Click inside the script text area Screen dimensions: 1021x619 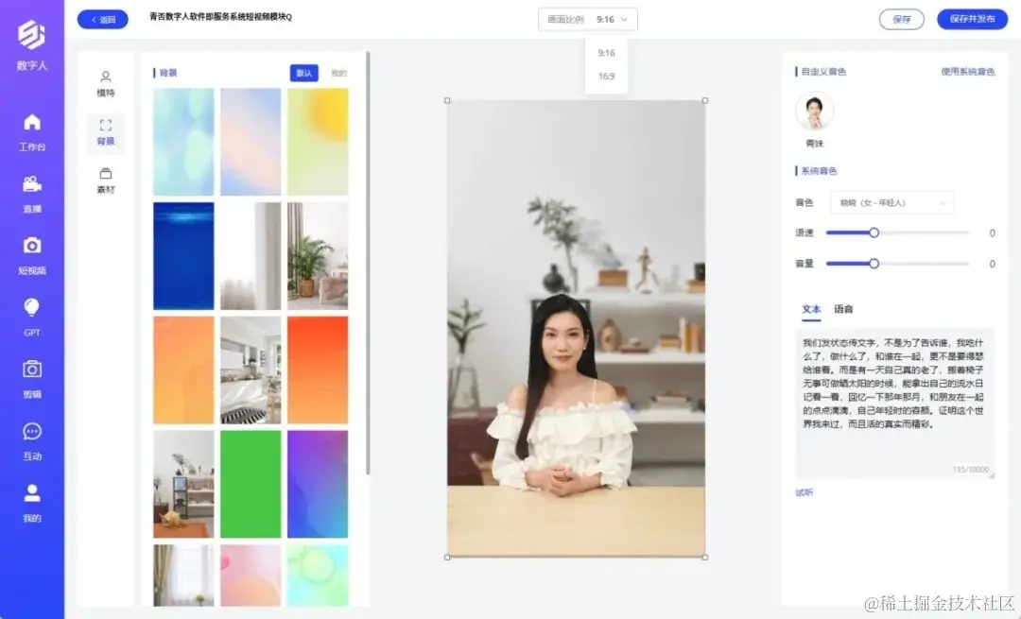[x=894, y=404]
